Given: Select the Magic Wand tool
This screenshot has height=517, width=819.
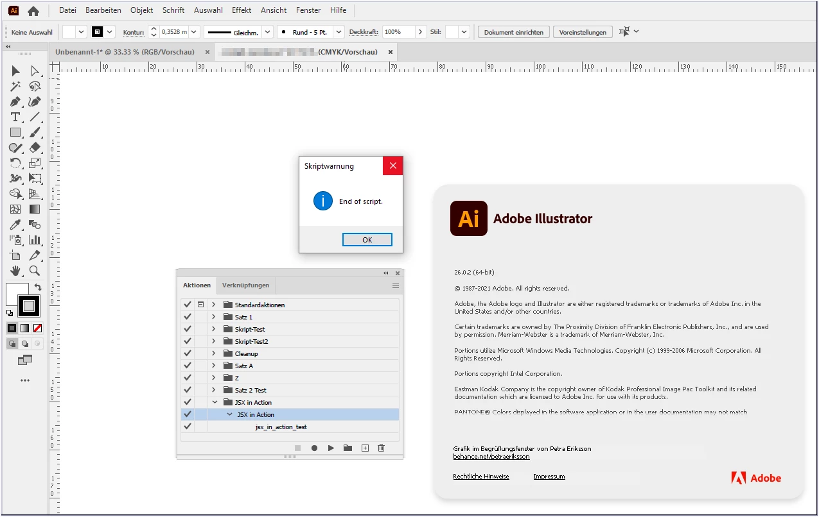Looking at the screenshot, I should [x=15, y=86].
